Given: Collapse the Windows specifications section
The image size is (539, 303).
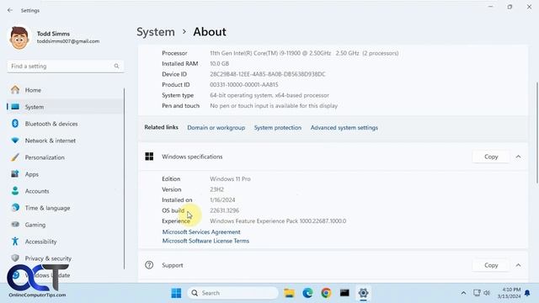Looking at the screenshot, I should (518, 157).
